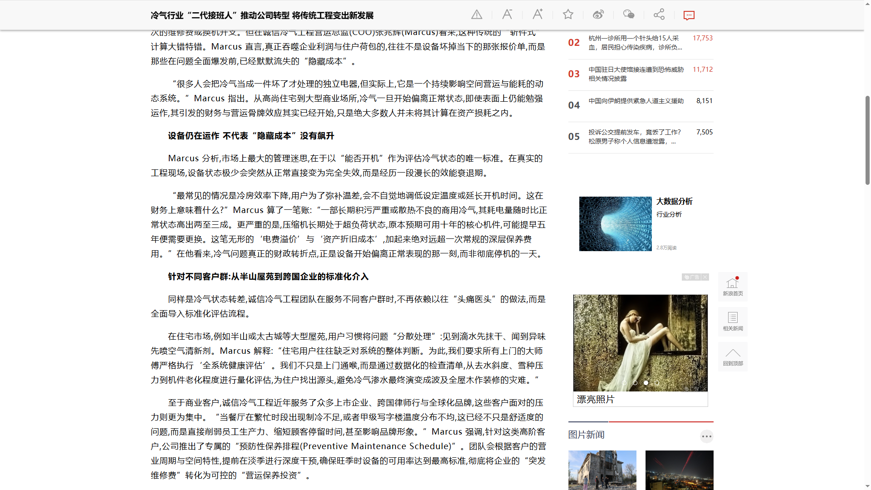The width and height of the screenshot is (871, 490).
Task: Click the 行业分析 subtitle link
Action: [669, 214]
